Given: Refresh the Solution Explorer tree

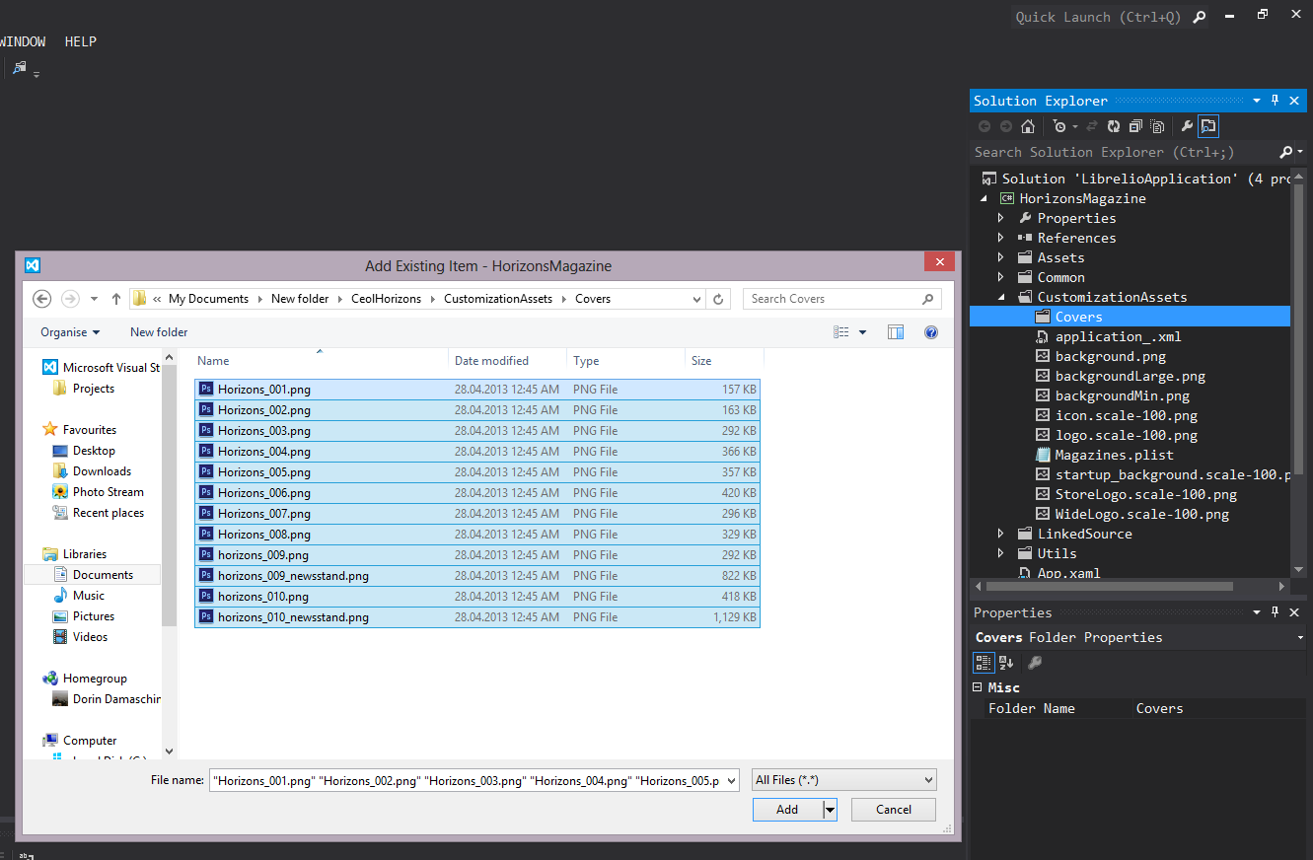Looking at the screenshot, I should (1114, 126).
